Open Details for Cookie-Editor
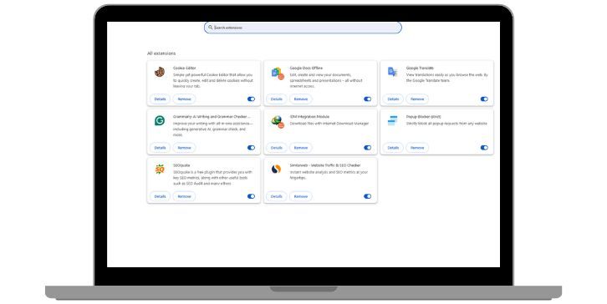The width and height of the screenshot is (607, 304). coord(160,99)
